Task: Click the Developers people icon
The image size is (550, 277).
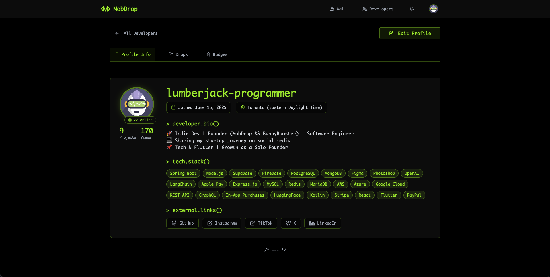Action: [x=365, y=9]
